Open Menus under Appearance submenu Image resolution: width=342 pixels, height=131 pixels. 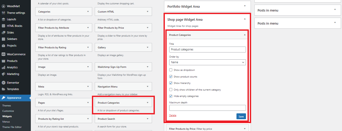coord(6,122)
